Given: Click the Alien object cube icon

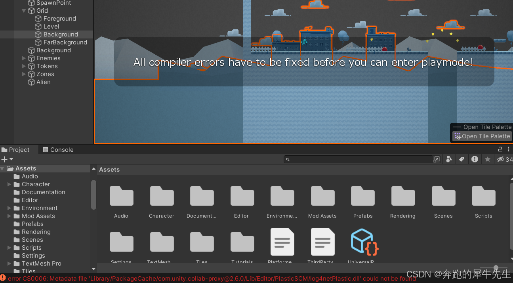Looking at the screenshot, I should (32, 82).
